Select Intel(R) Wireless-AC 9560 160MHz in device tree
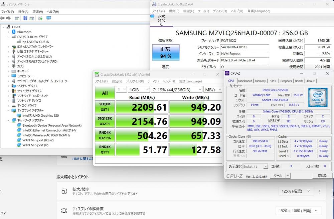This screenshot has width=334, height=219. pyautogui.click(x=46, y=135)
